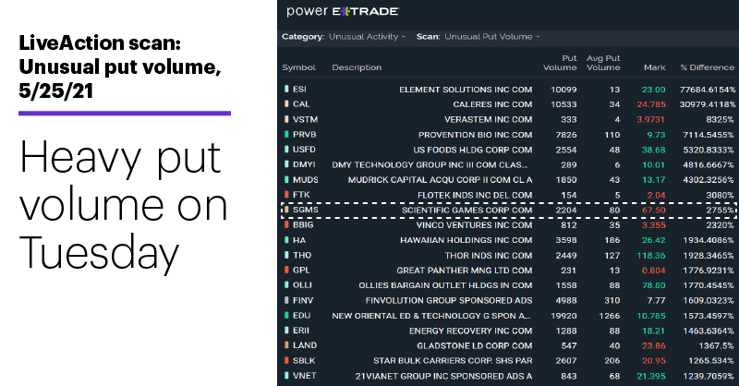Click CALERES INC COM description
The width and height of the screenshot is (739, 386).
[x=492, y=104]
